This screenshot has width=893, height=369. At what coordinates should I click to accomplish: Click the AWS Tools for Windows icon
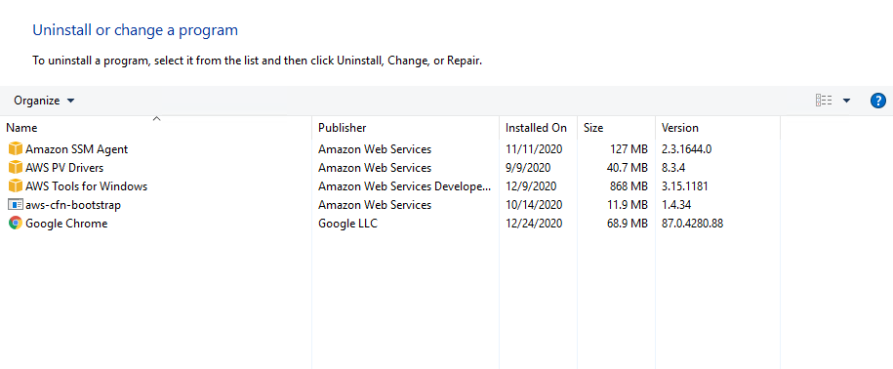click(x=16, y=186)
